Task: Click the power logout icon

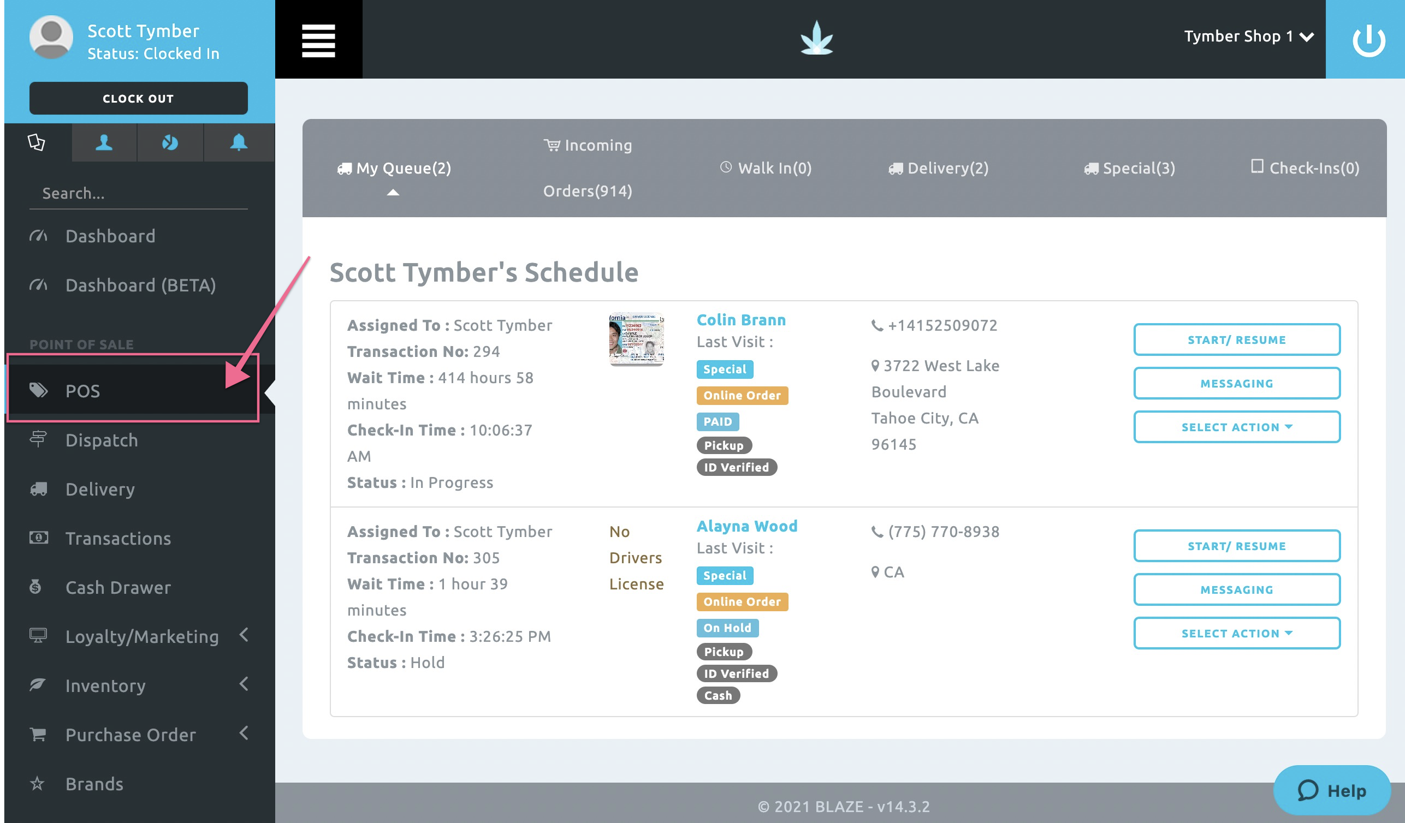Action: coord(1368,40)
